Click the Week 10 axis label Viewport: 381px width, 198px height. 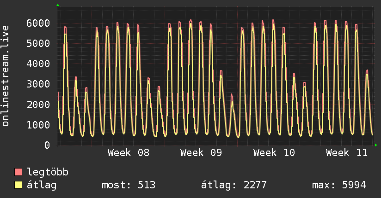click(x=274, y=153)
